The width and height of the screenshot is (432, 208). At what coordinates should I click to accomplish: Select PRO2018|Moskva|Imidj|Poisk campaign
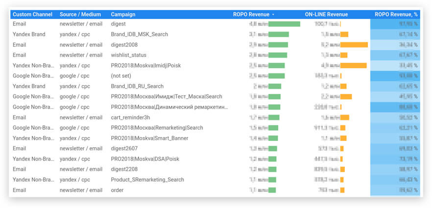(x=146, y=66)
